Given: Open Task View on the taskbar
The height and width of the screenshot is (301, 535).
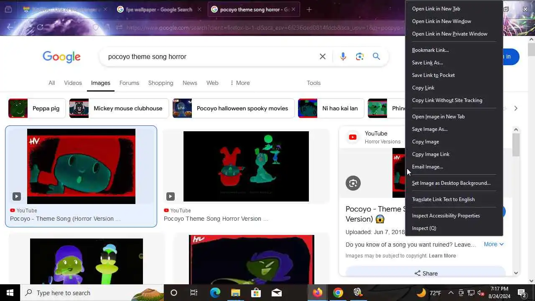Looking at the screenshot, I should point(194,293).
